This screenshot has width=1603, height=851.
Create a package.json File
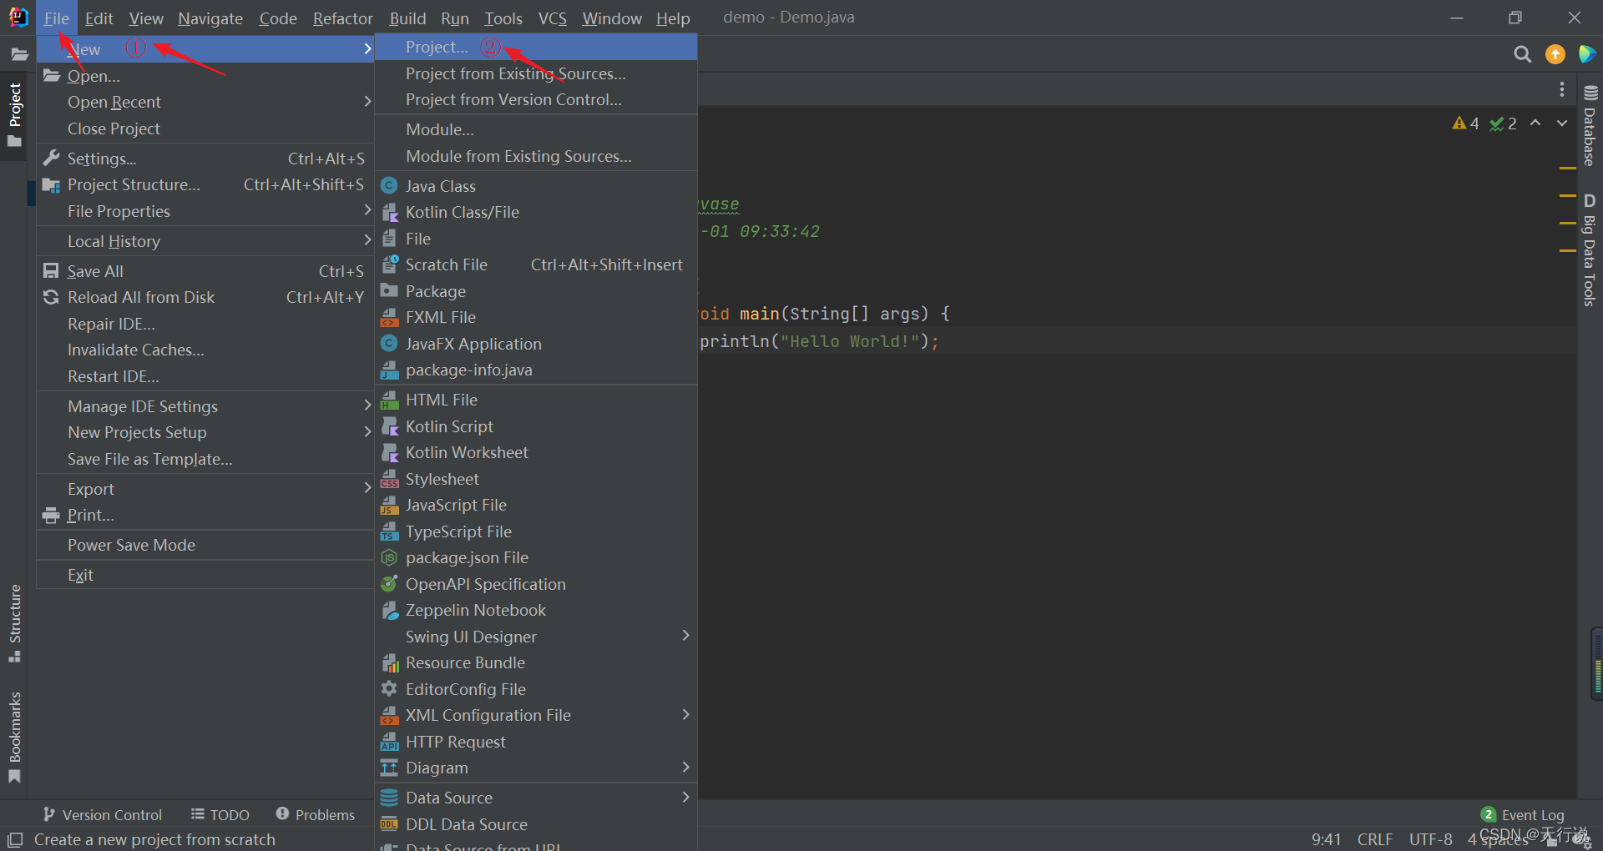pos(536,557)
